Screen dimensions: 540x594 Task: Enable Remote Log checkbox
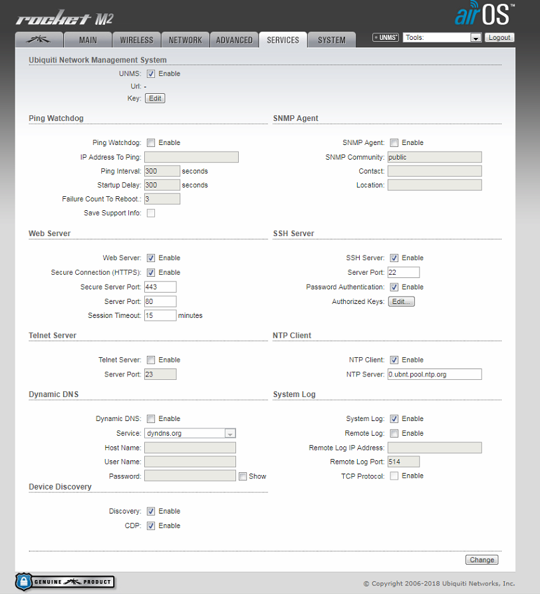[394, 433]
